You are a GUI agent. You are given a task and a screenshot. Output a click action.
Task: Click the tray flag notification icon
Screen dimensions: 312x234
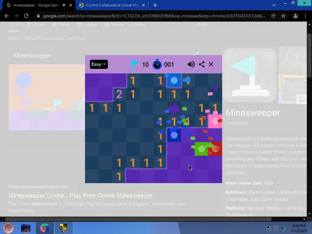pyautogui.click(x=269, y=228)
